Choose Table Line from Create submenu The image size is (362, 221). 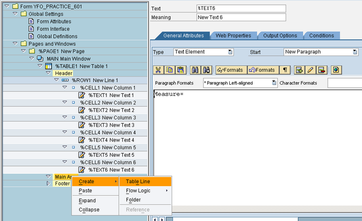145,182
